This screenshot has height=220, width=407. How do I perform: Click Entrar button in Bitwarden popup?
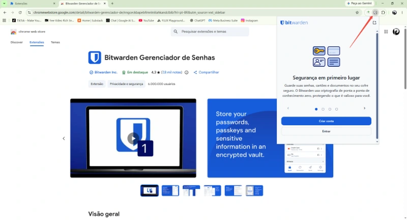click(x=326, y=131)
